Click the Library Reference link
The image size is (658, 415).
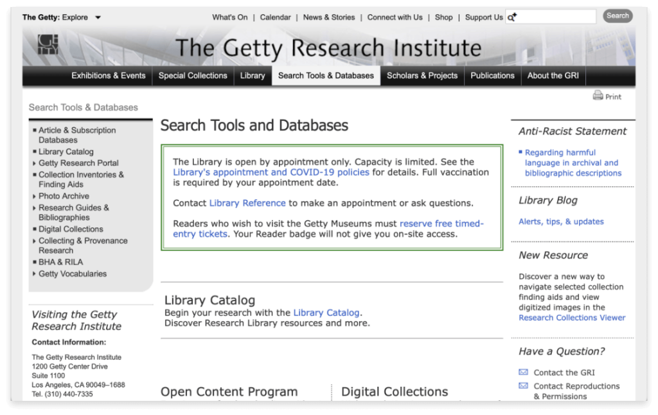tap(247, 203)
